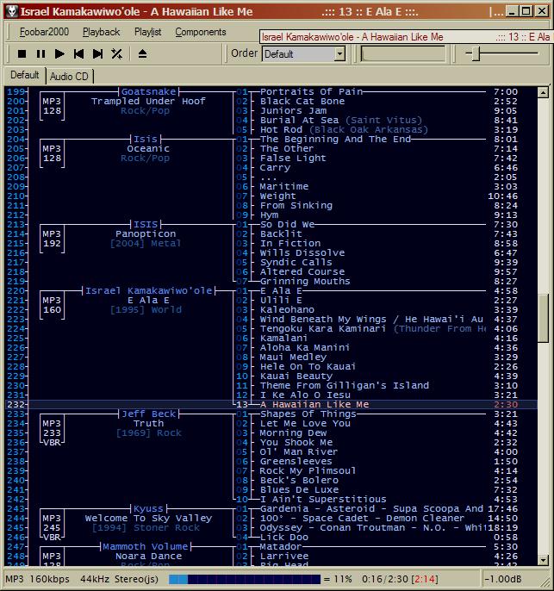Click the foobar2000 title bar icon

pos(12,12)
